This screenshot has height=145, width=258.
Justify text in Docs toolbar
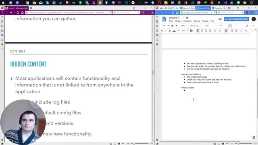tap(210, 31)
